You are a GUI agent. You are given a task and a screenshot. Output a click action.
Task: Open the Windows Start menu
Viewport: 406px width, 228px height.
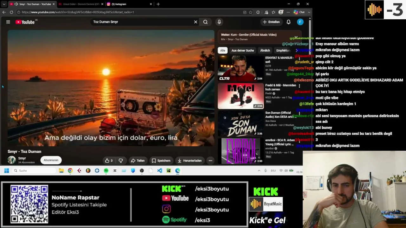pyautogui.click(x=6, y=171)
